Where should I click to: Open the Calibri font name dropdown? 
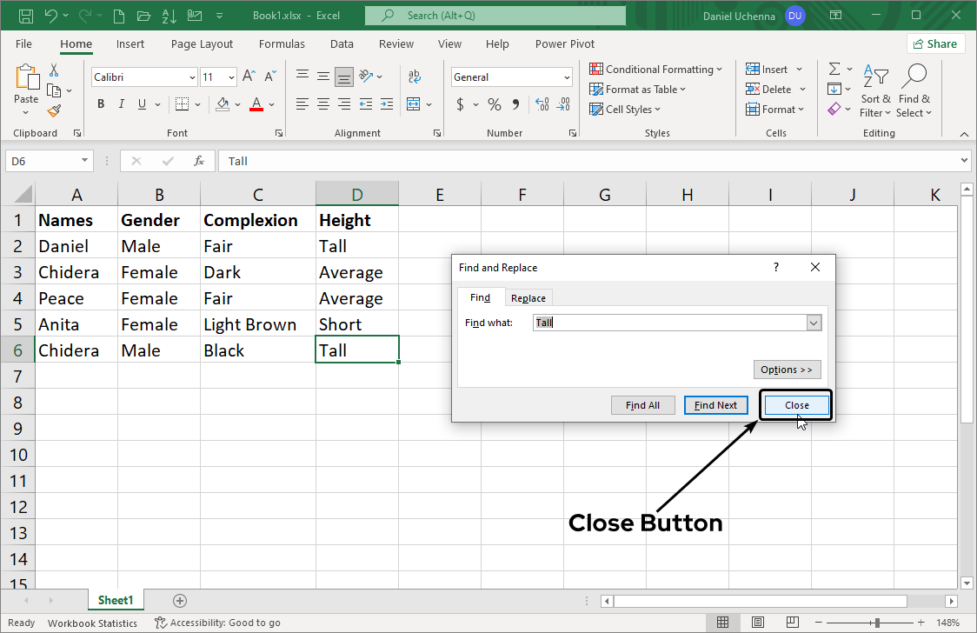(x=192, y=77)
